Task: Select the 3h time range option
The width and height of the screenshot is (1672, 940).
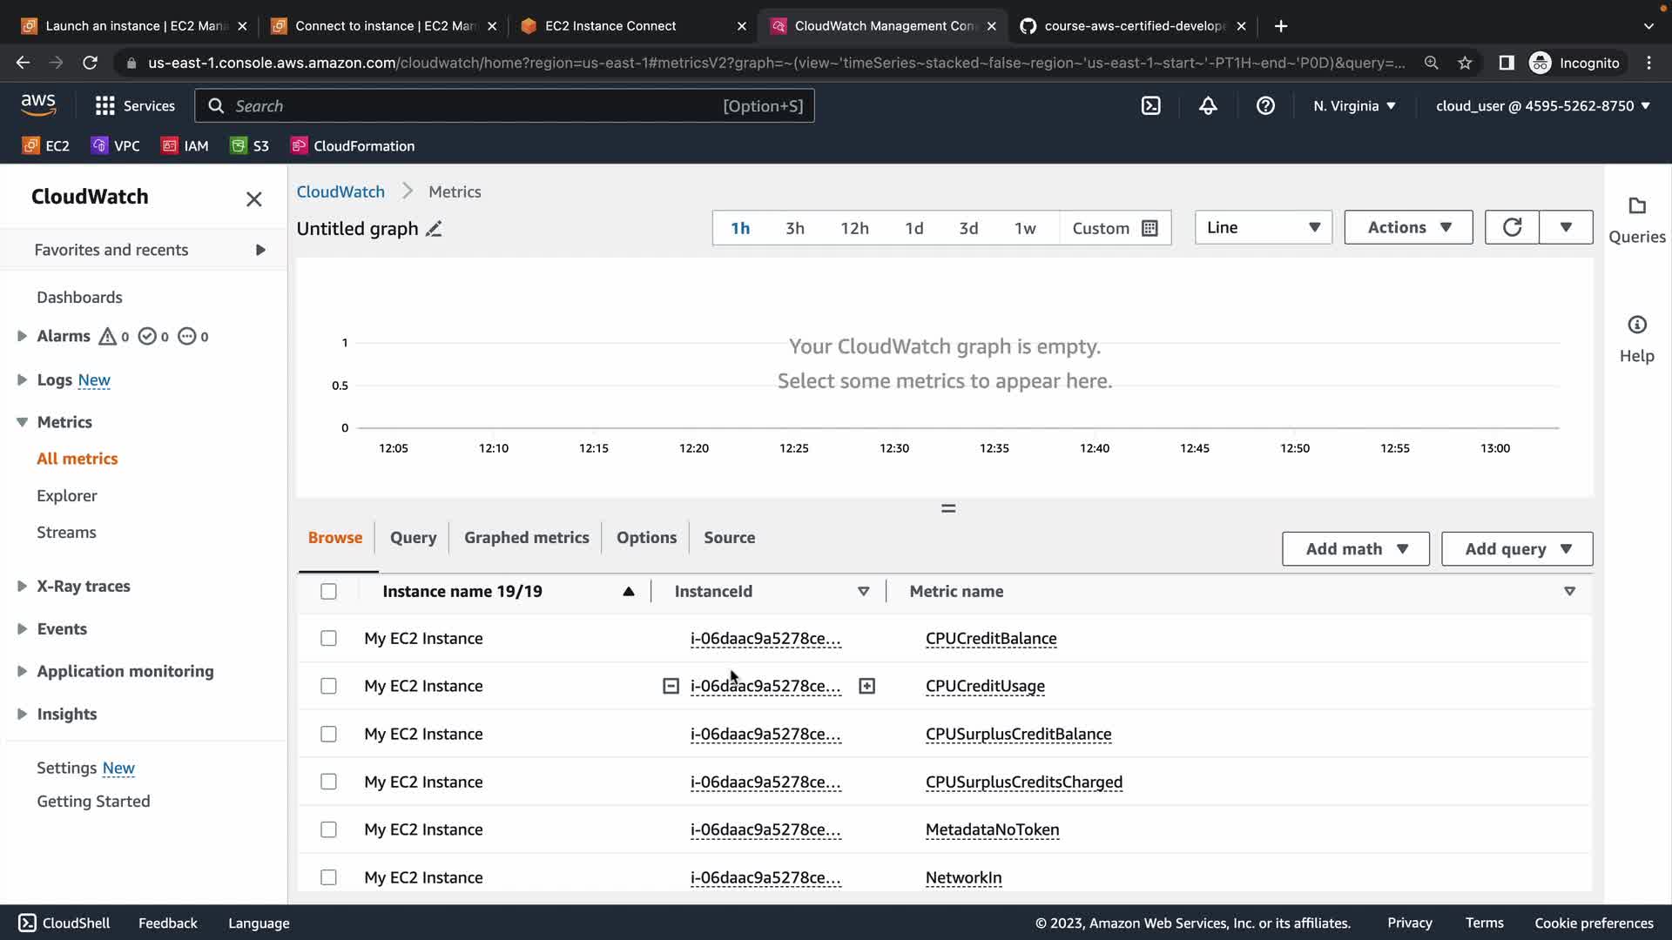Action: (794, 228)
